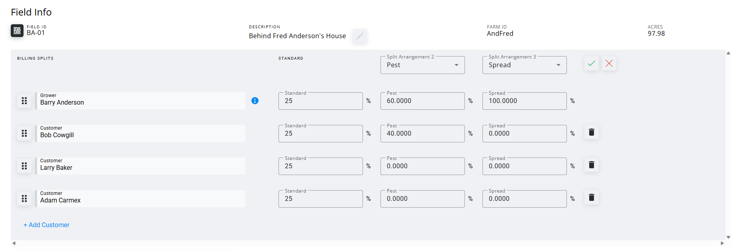This screenshot has width=737, height=251.
Task: Click Adam Carmex's Spread percentage field
Action: [x=524, y=199]
